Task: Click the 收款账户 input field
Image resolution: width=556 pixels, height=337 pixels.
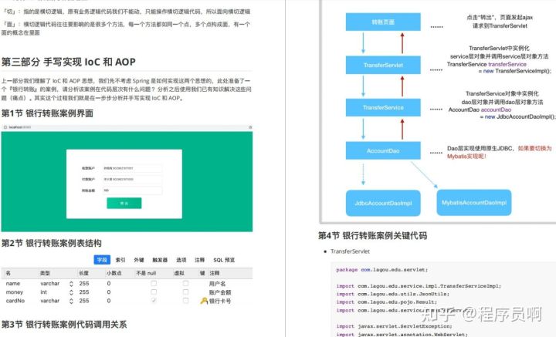Action: point(132,168)
